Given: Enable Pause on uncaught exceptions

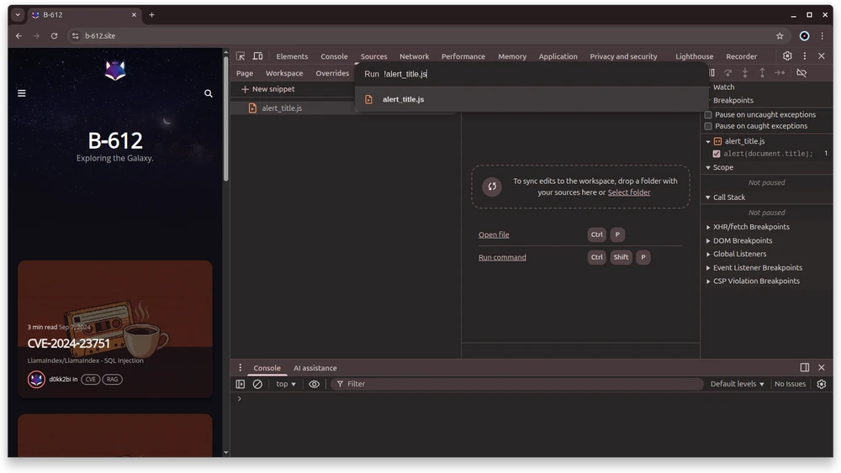Looking at the screenshot, I should point(708,115).
